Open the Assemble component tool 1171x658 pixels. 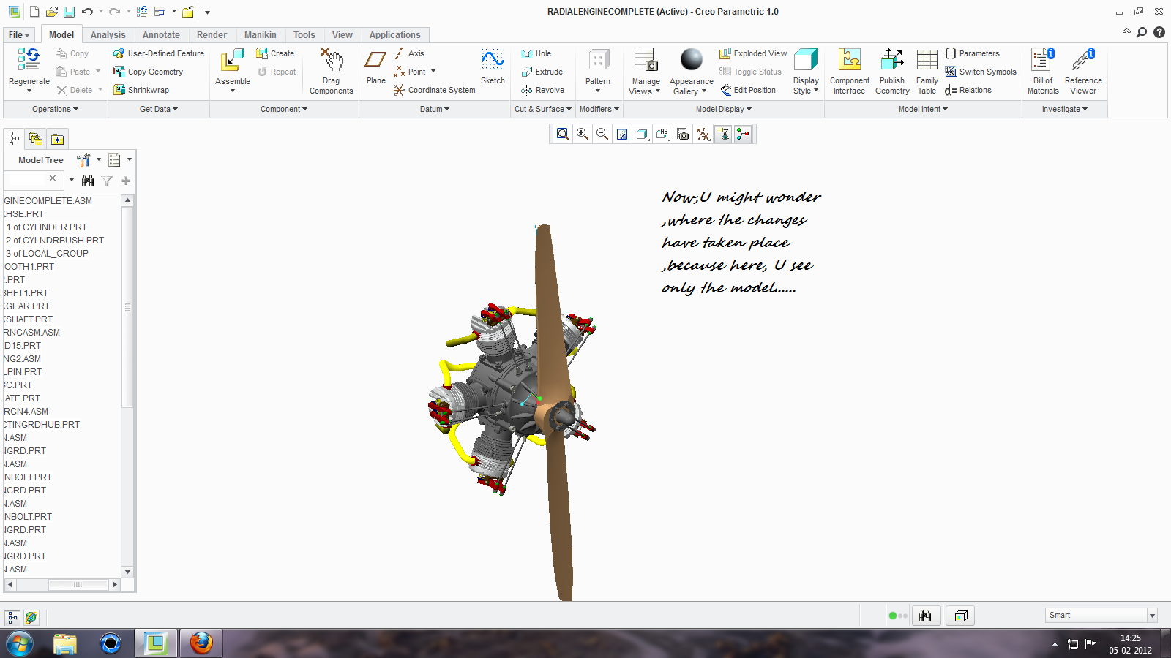pos(233,60)
